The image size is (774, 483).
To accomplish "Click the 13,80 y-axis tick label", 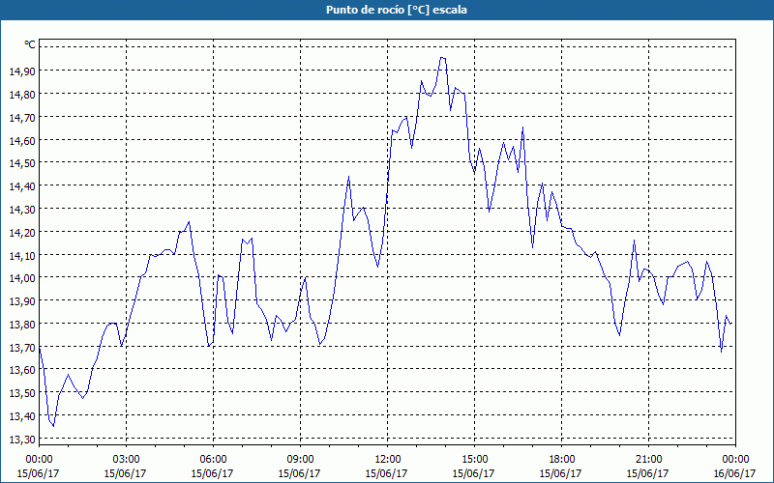I will (22, 324).
